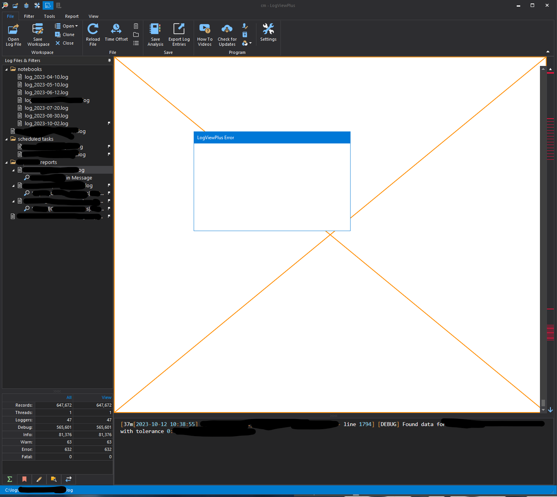Select log_2023-07-20.log in the tree
The width and height of the screenshot is (557, 497).
coord(46,108)
